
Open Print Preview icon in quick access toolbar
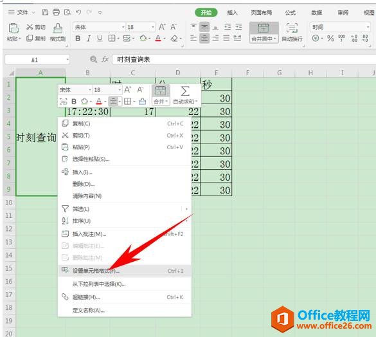[x=67, y=12]
